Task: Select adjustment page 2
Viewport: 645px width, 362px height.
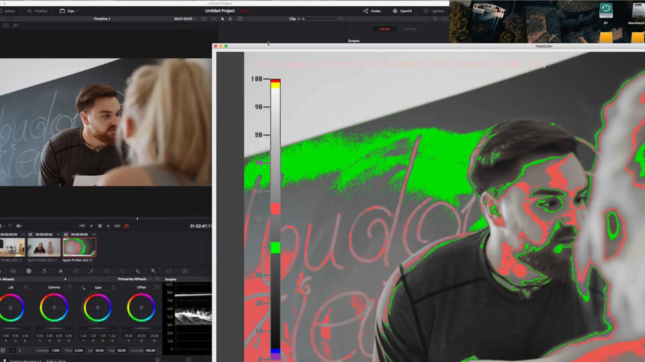Action: tap(19, 351)
